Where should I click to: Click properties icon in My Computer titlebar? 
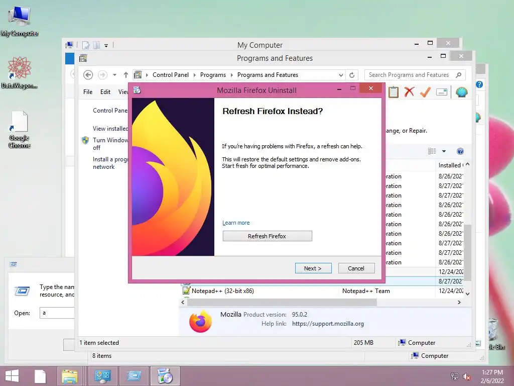(85, 45)
